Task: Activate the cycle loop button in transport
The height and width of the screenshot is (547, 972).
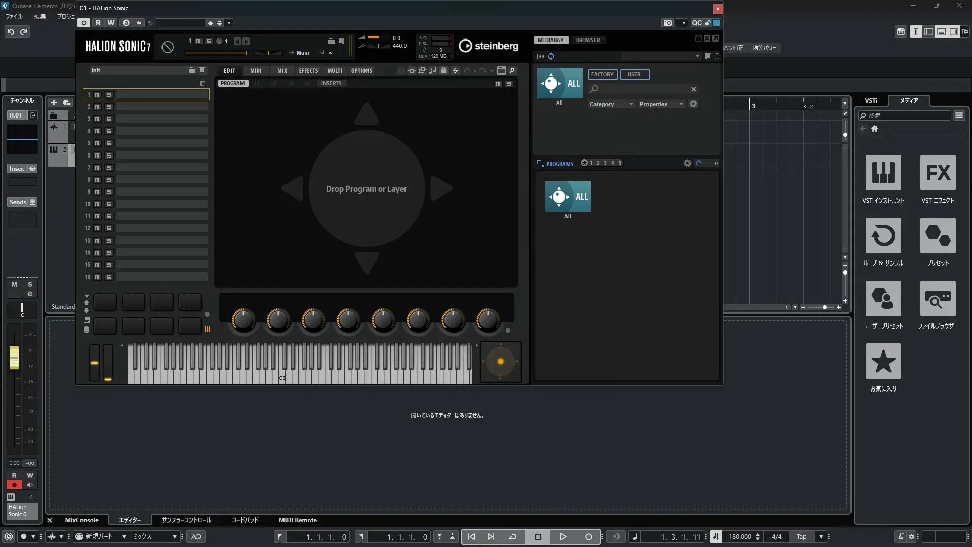Action: pyautogui.click(x=512, y=537)
